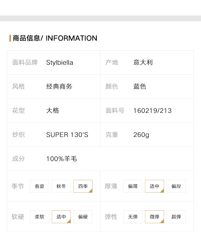The height and width of the screenshot is (232, 201).
Task: Select the 春夏 season option
Action: point(39,186)
